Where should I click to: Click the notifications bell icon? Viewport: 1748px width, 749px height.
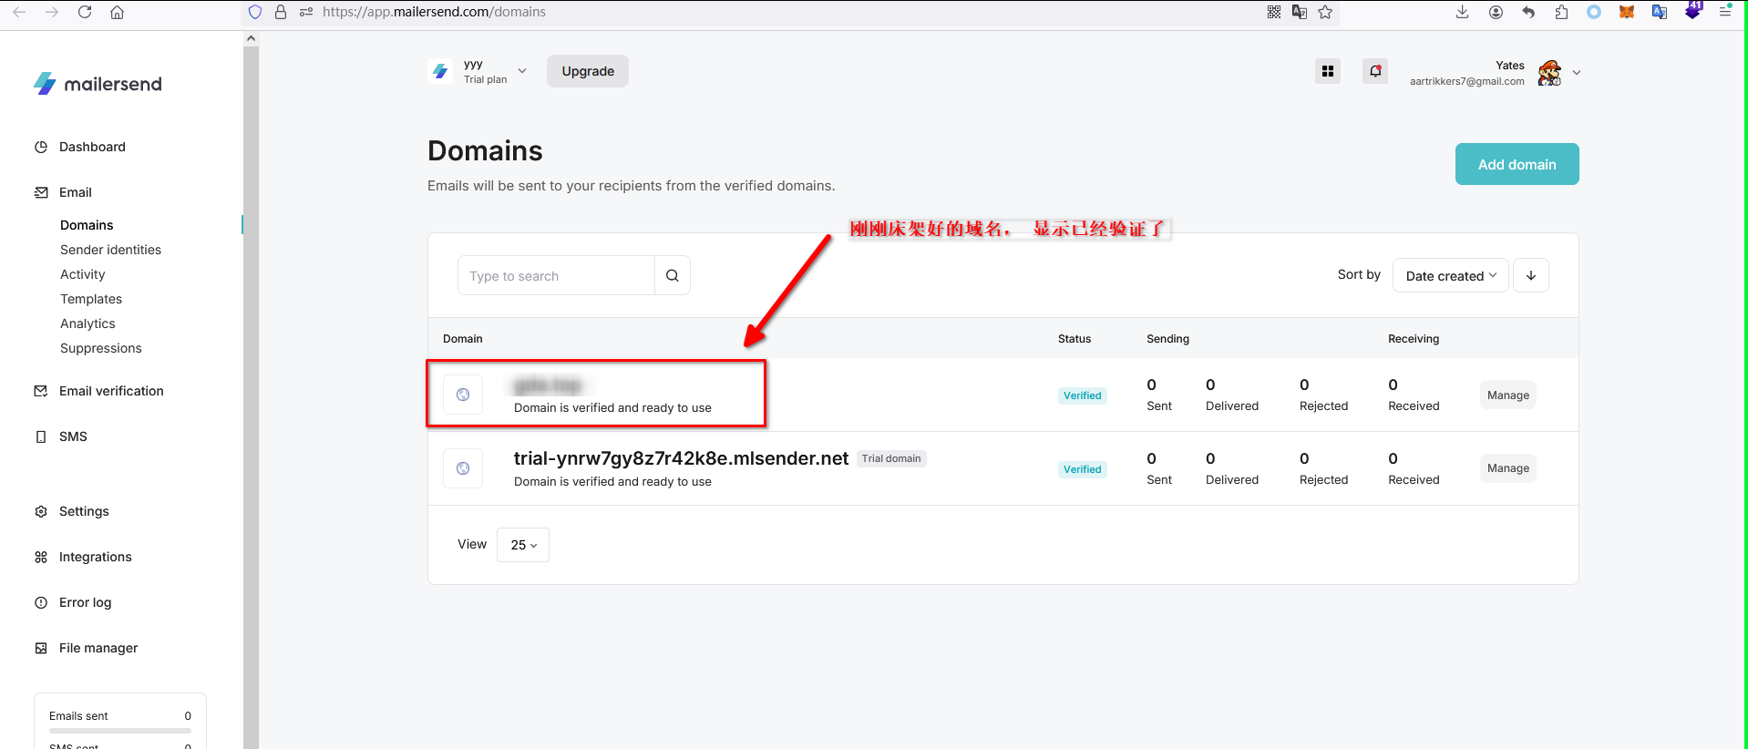pos(1375,71)
